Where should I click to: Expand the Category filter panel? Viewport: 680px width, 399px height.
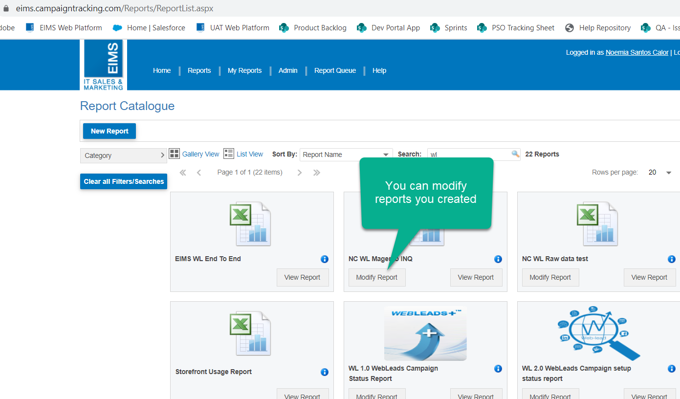tap(124, 155)
